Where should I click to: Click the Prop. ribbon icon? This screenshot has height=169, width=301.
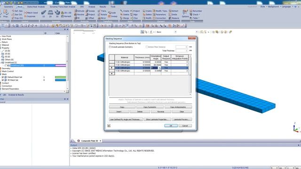click(6, 14)
